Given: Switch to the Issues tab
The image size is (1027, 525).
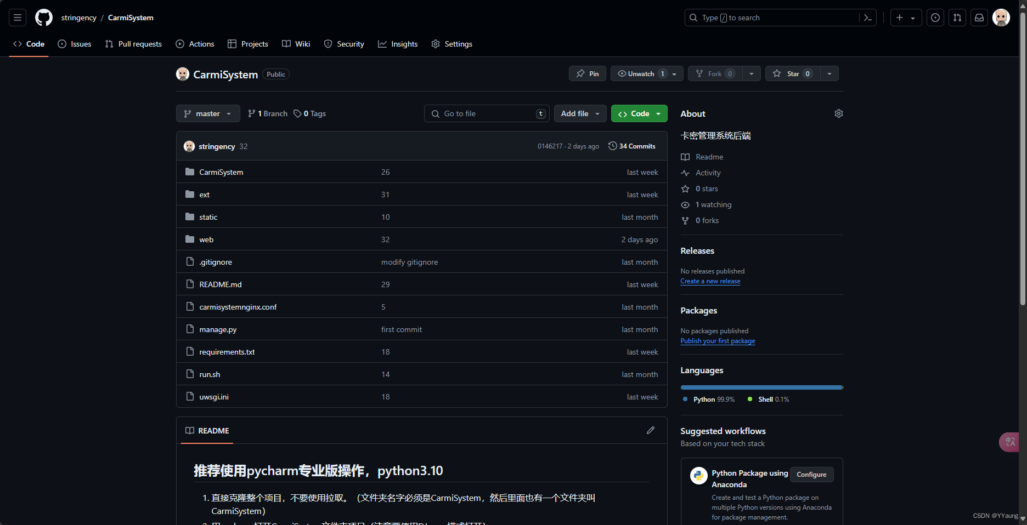Looking at the screenshot, I should pyautogui.click(x=75, y=44).
